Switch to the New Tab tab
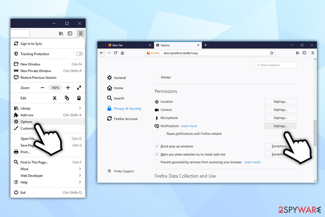This screenshot has width=325, height=217. [x=130, y=45]
